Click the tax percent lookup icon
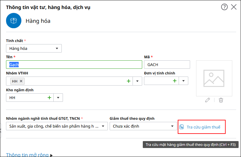 [182, 127]
